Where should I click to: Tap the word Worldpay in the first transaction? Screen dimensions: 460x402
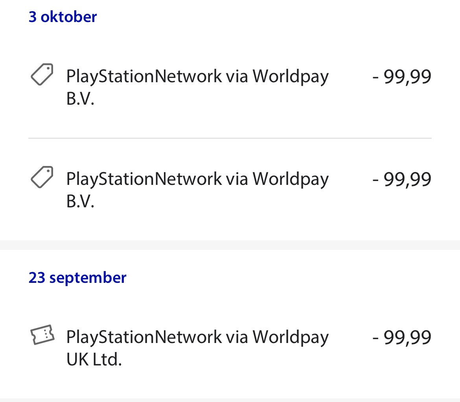click(x=291, y=77)
